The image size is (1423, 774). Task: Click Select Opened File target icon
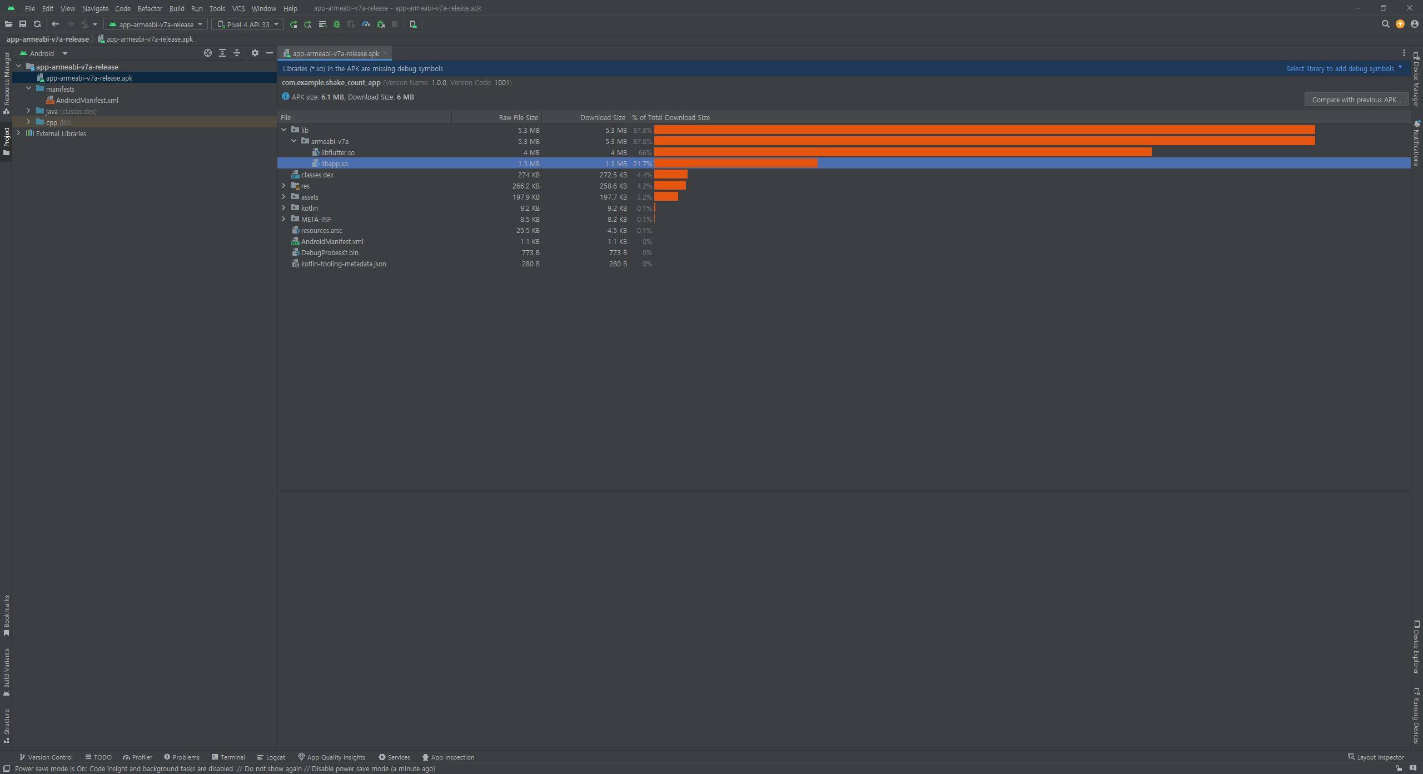208,53
